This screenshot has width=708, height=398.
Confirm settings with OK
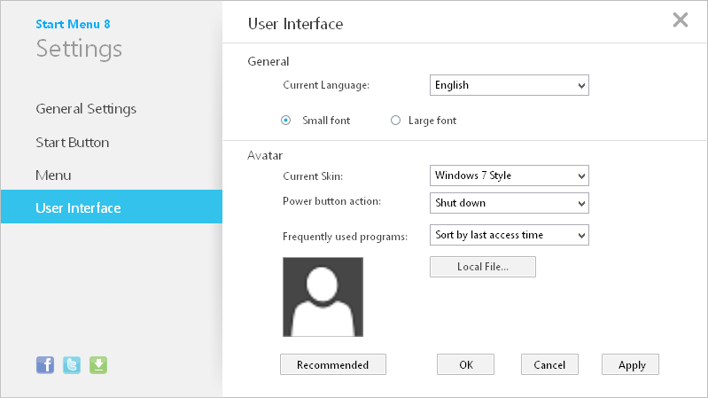[x=466, y=364]
